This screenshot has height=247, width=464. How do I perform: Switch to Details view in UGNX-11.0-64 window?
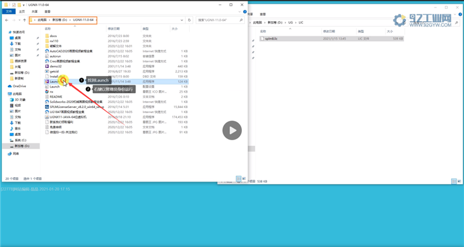[239, 178]
